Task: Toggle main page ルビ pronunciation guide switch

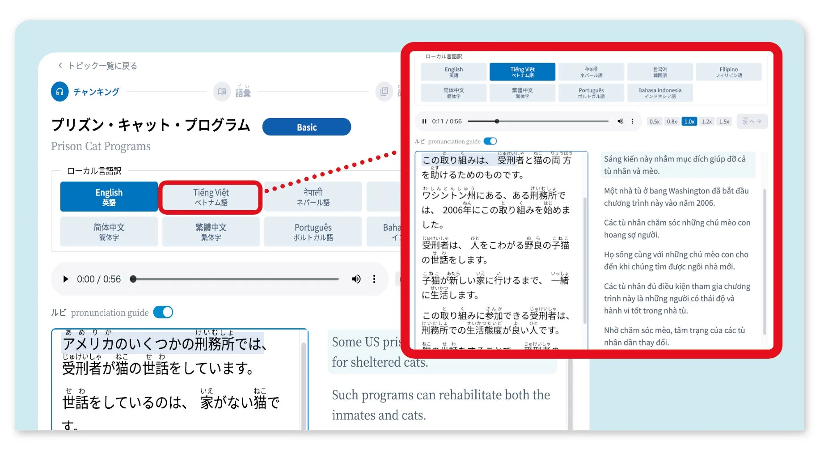Action: [x=163, y=312]
